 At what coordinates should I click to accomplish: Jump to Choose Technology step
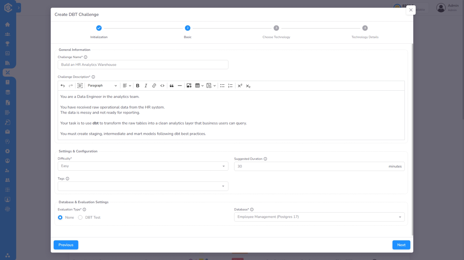[x=276, y=28]
